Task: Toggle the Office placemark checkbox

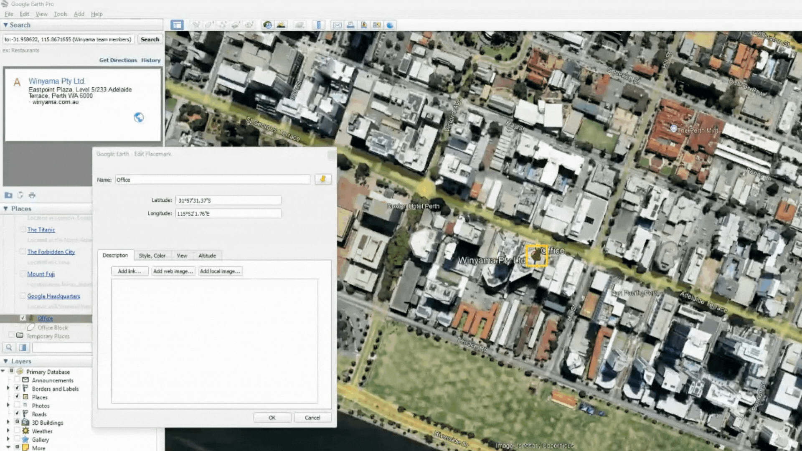Action: coord(23,318)
